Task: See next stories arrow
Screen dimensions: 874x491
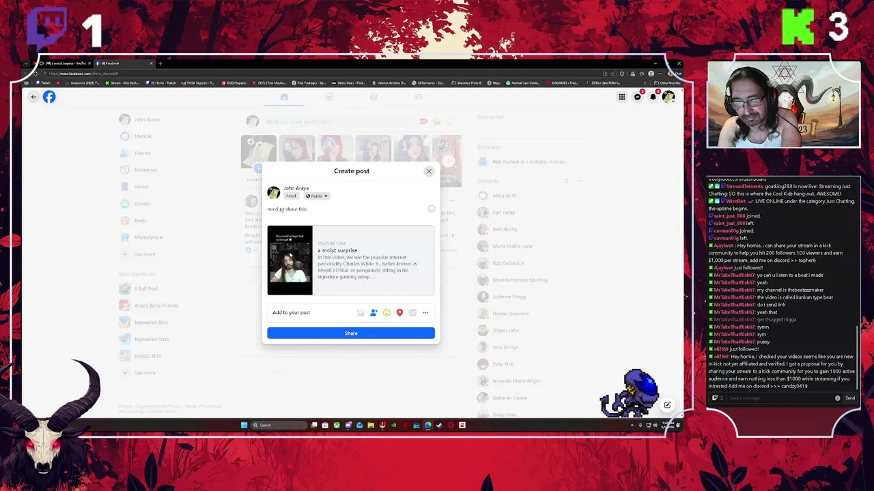Action: [449, 161]
